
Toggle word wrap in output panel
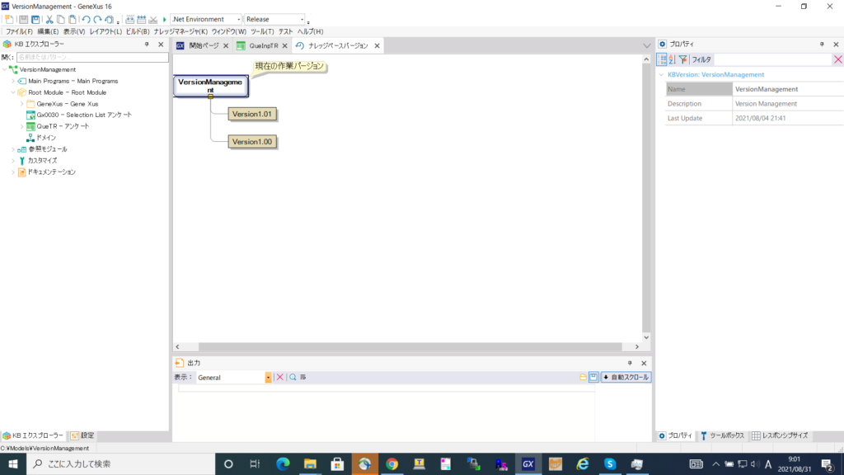[303, 378]
